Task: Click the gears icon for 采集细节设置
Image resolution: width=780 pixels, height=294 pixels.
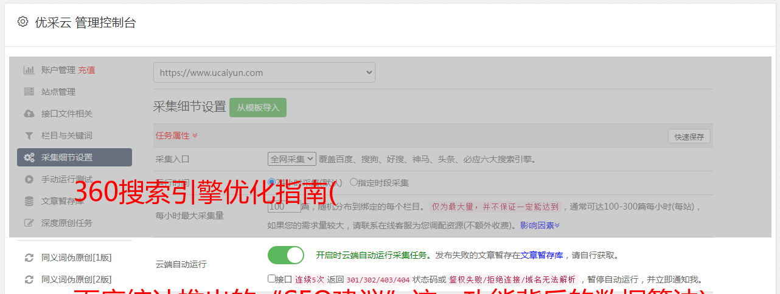Action: point(29,157)
